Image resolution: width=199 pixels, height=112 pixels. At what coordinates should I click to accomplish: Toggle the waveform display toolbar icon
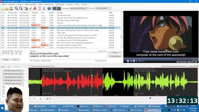click(x=54, y=8)
